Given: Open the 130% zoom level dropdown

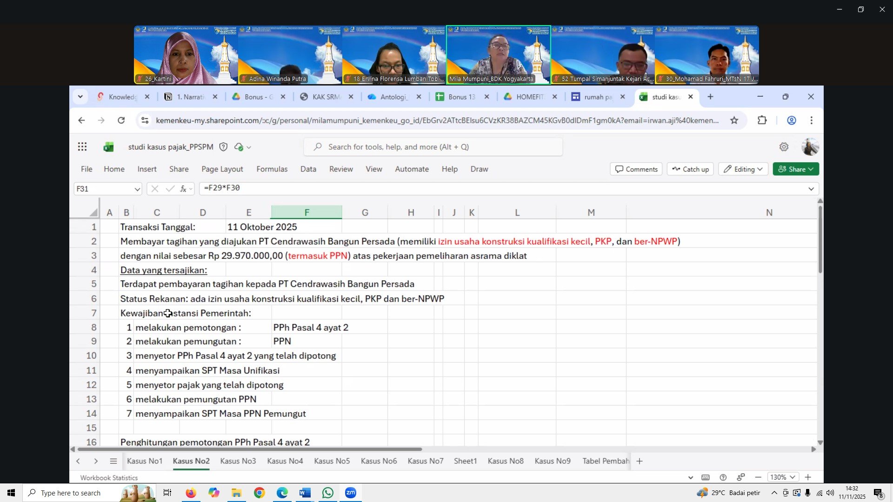Looking at the screenshot, I should click(783, 477).
